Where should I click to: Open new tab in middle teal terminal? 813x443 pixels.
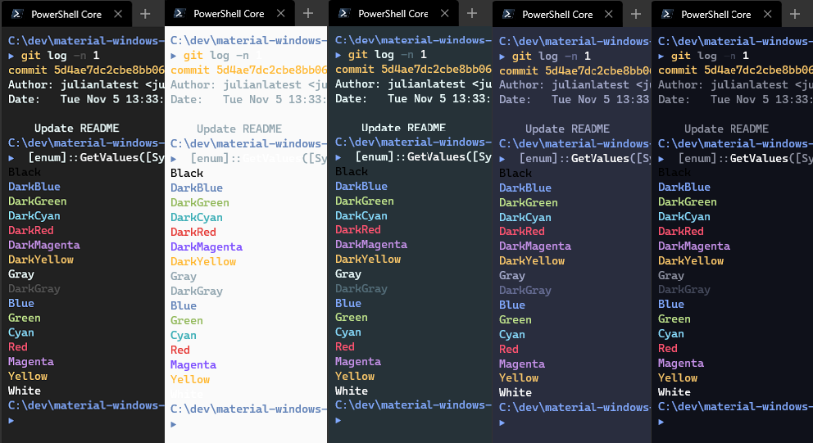pyautogui.click(x=472, y=13)
